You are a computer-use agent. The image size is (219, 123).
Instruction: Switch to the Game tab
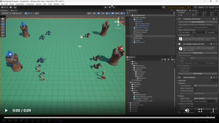[14, 11]
